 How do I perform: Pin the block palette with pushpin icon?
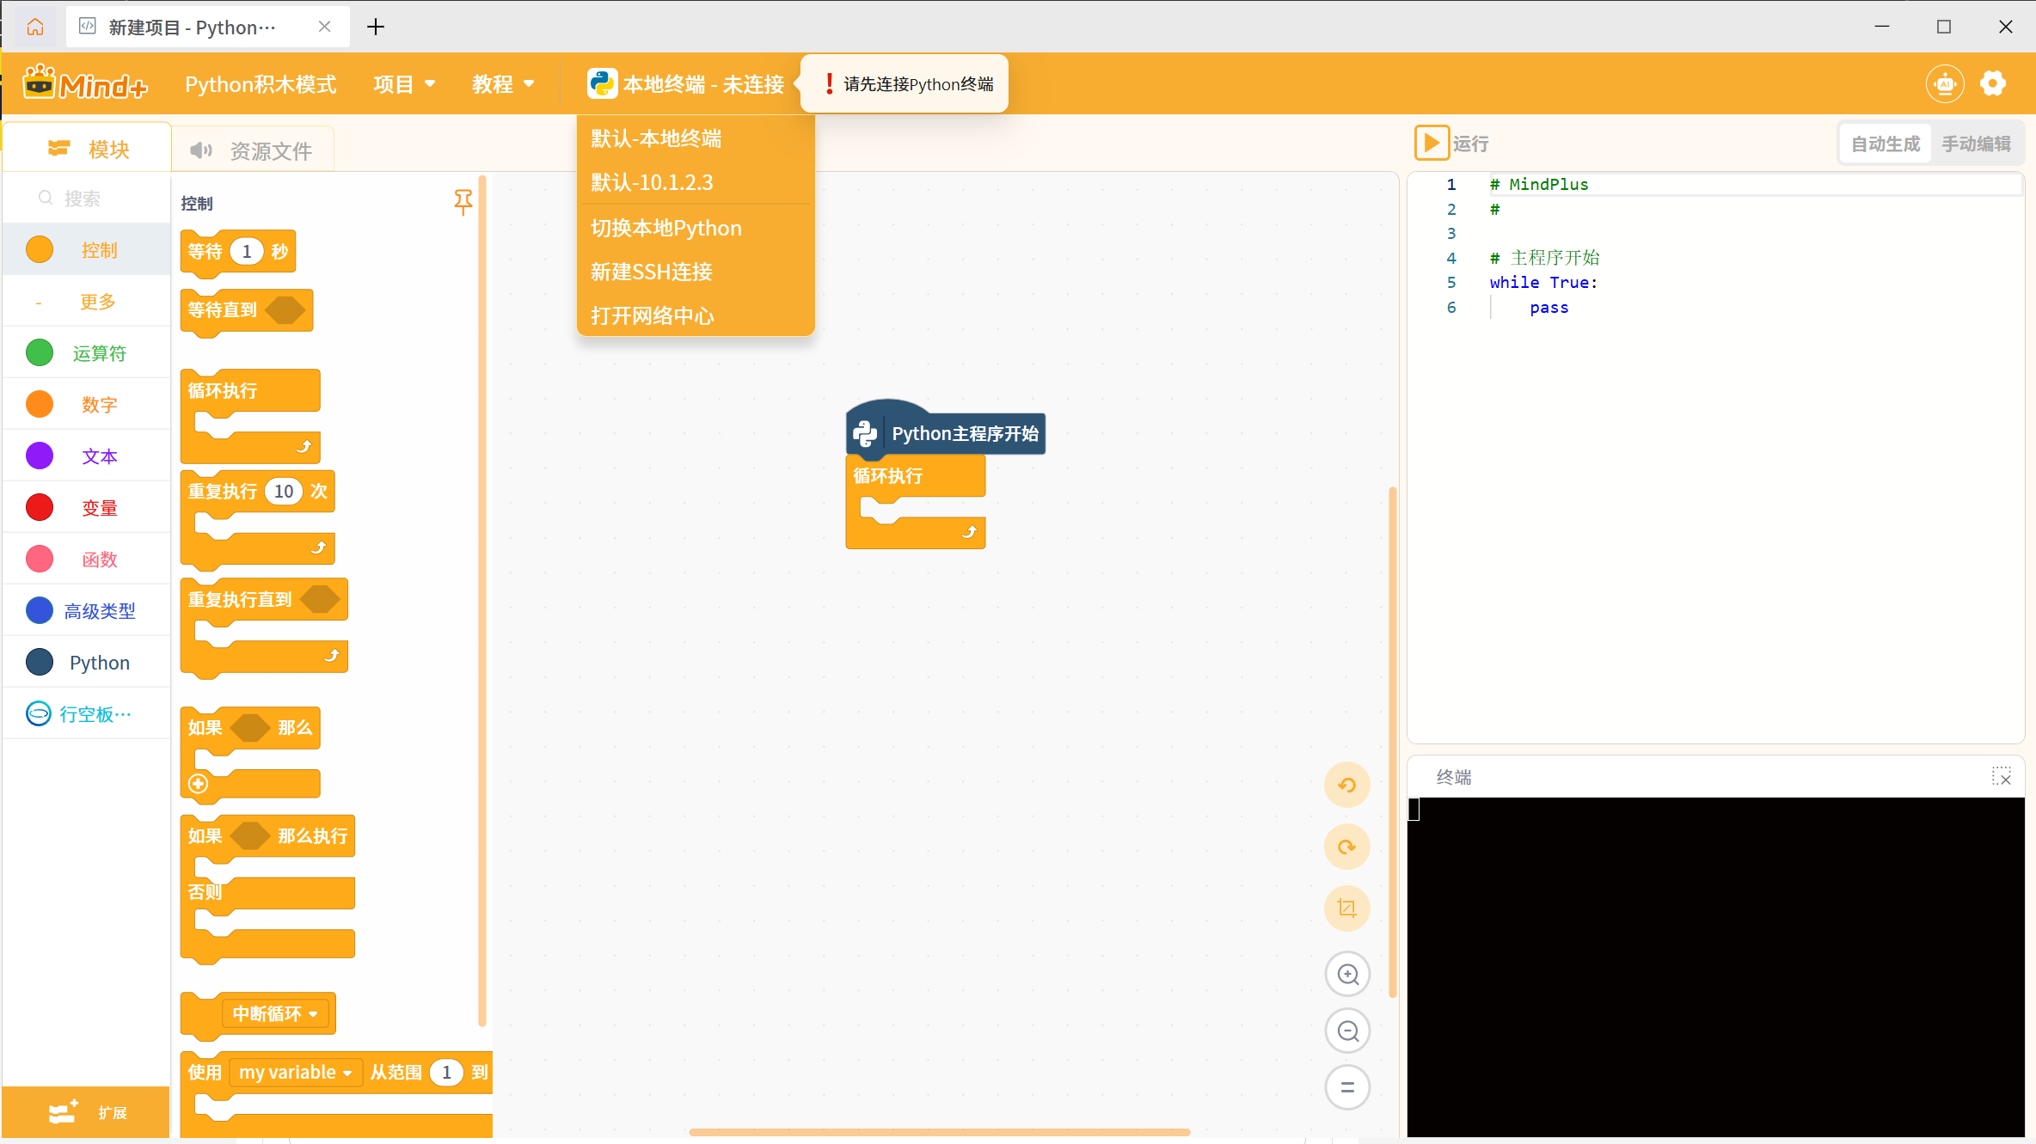463,202
